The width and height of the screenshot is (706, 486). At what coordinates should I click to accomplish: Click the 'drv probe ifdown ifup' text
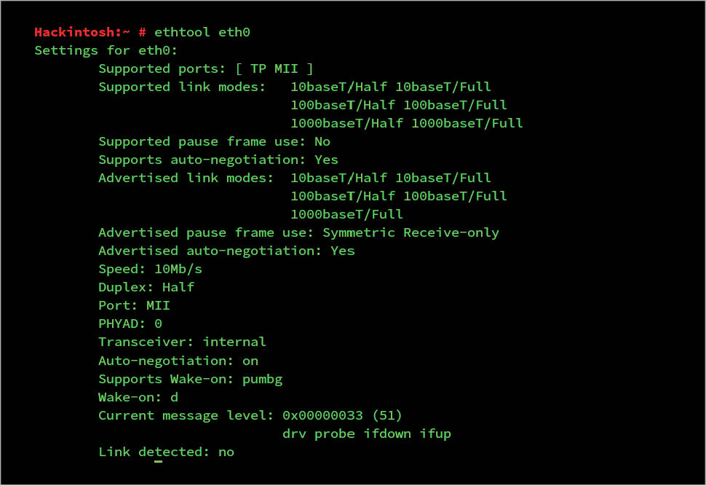click(366, 434)
